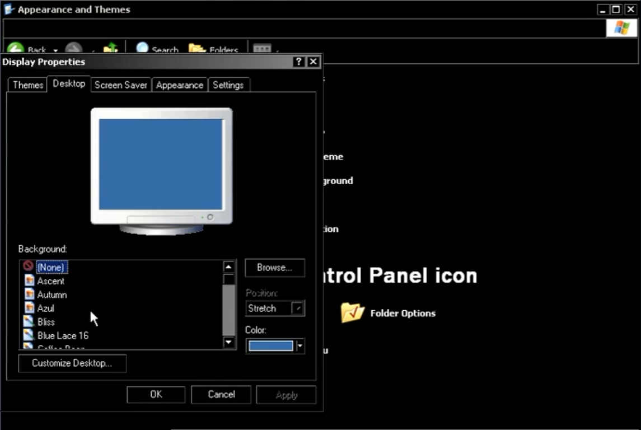Open the Settings tab

click(228, 85)
